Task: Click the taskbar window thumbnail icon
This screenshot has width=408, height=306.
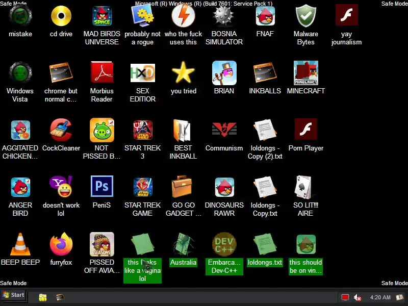Action: (60, 297)
